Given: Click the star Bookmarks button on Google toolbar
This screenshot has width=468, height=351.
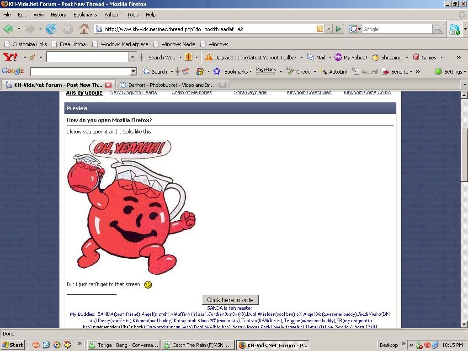Looking at the screenshot, I should 232,72.
